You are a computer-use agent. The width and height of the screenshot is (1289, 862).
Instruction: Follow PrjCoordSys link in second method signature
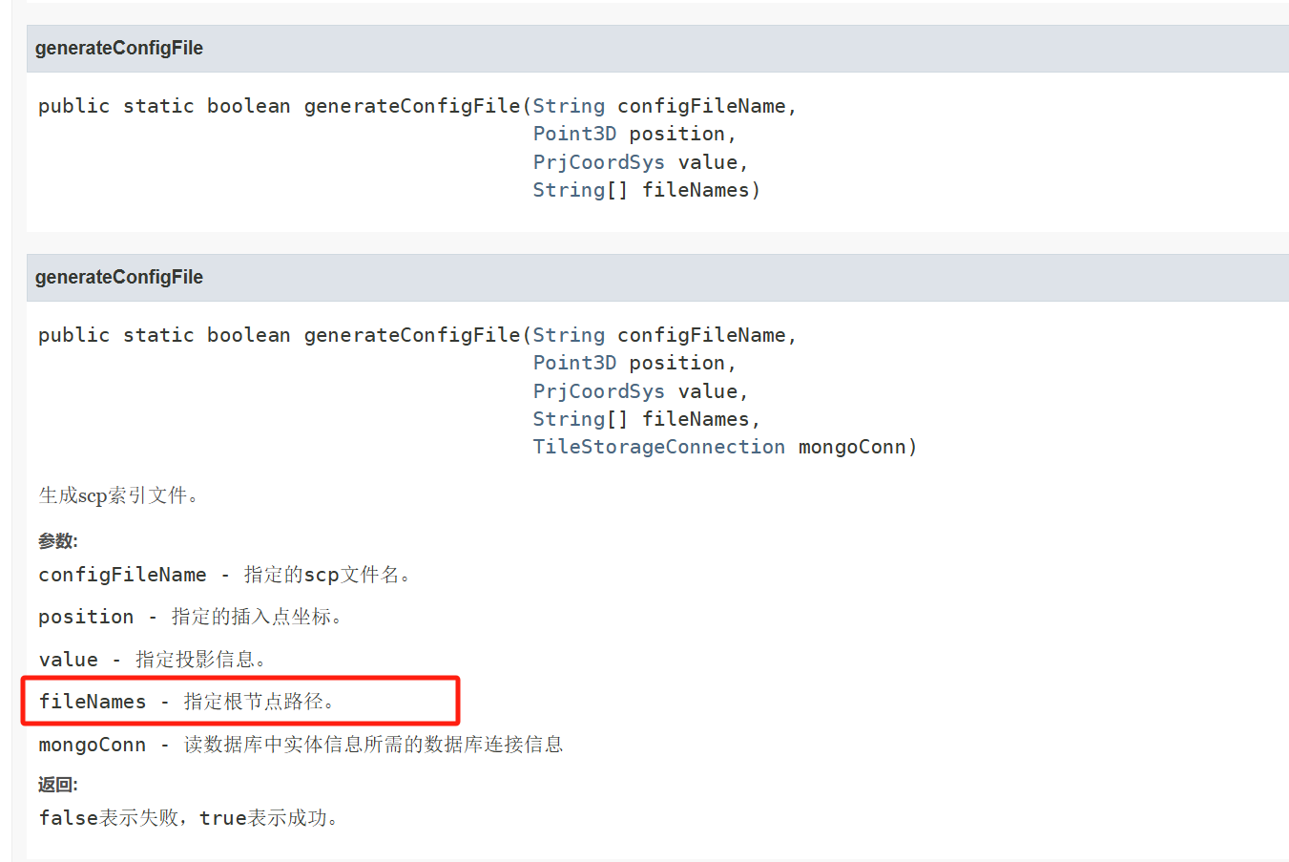[x=598, y=391]
